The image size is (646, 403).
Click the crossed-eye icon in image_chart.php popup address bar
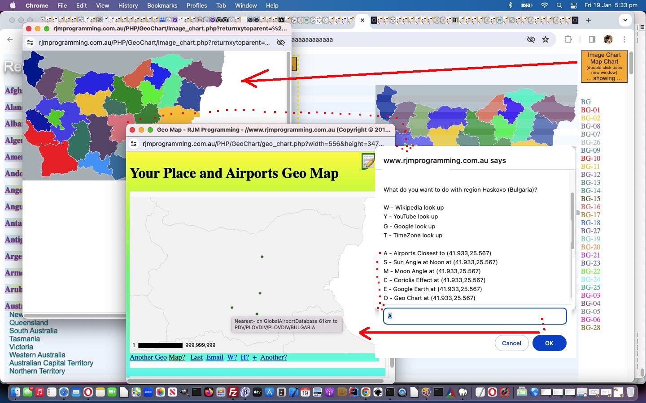pos(281,43)
